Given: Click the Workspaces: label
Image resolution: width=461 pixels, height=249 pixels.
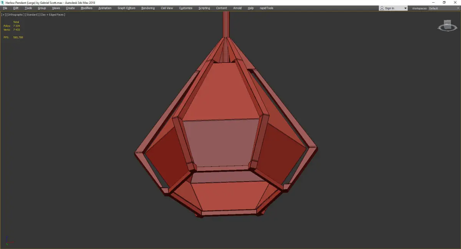Looking at the screenshot, I should (x=420, y=8).
